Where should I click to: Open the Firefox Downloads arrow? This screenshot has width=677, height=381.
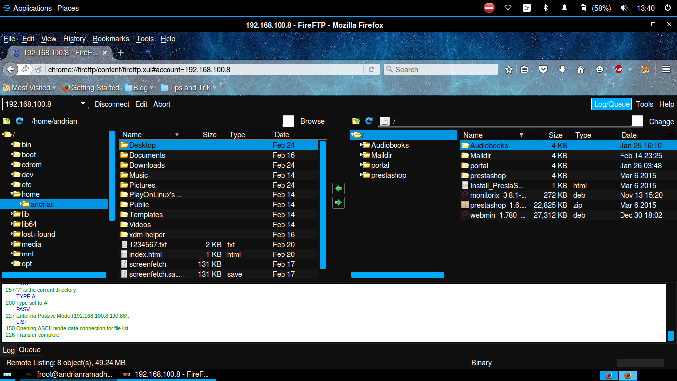(562, 70)
